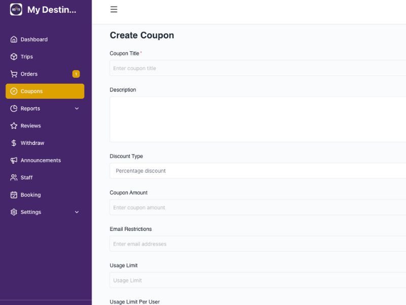Click the Usage Limit Per User label
This screenshot has width=406, height=305.
(x=134, y=302)
